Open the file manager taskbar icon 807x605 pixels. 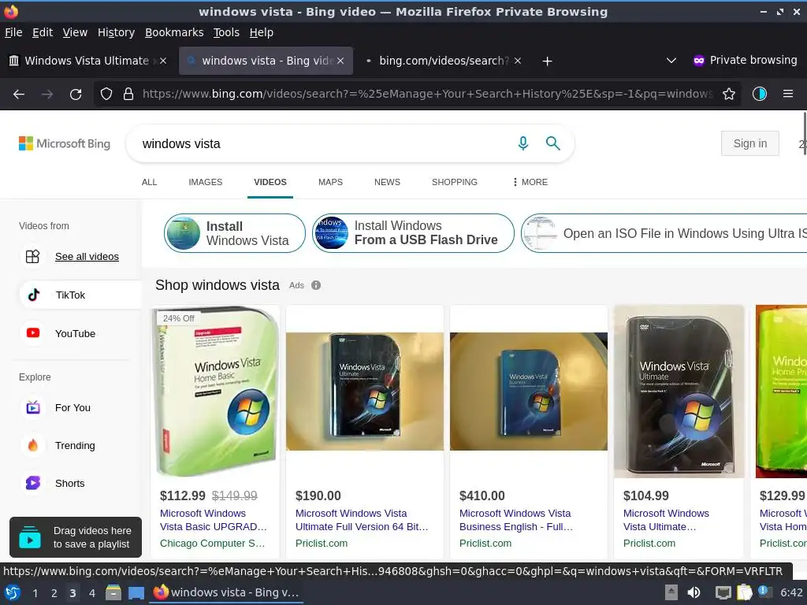pos(113,592)
